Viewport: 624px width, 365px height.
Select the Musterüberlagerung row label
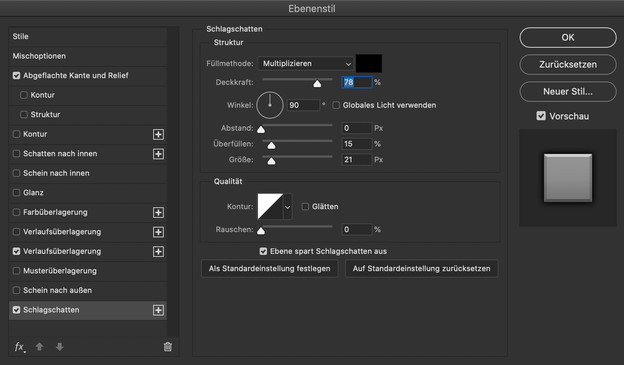(x=60, y=271)
